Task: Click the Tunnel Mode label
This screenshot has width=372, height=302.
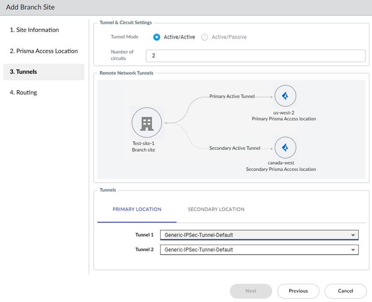Action: point(125,37)
